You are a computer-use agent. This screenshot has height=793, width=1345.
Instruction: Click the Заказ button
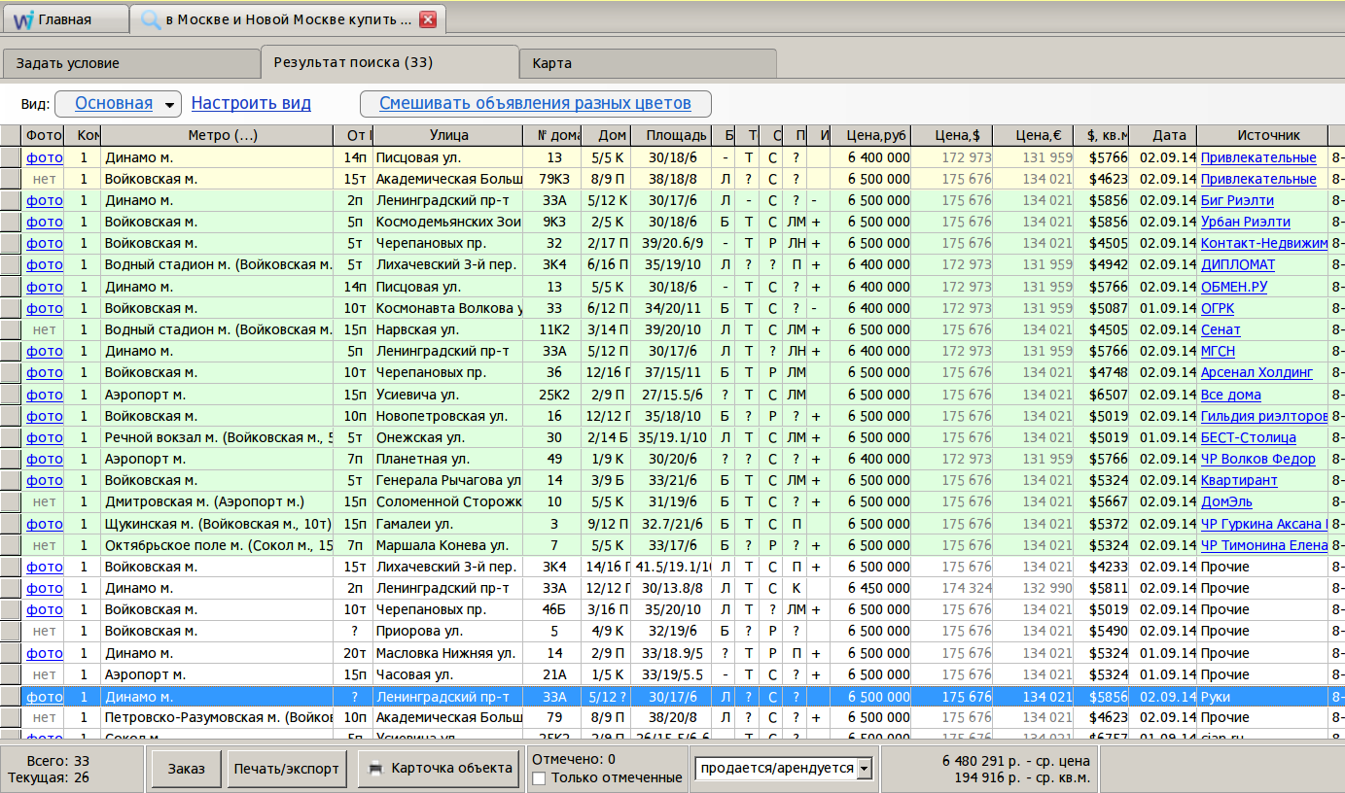click(x=187, y=769)
